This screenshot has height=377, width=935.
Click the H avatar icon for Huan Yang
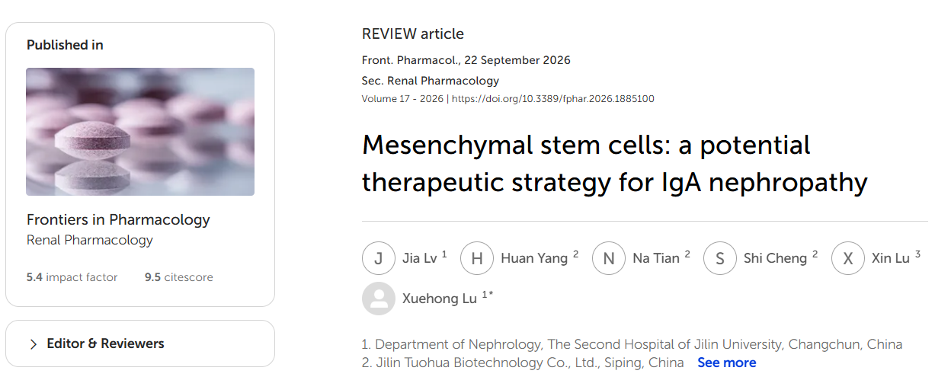coord(477,258)
